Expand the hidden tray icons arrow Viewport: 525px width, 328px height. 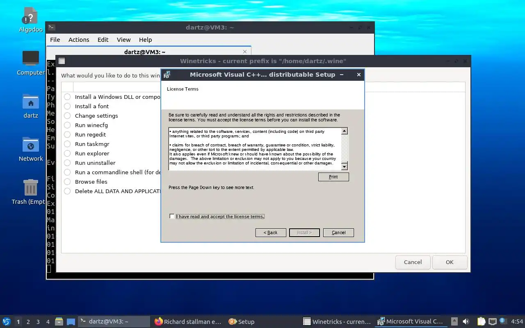(x=454, y=321)
